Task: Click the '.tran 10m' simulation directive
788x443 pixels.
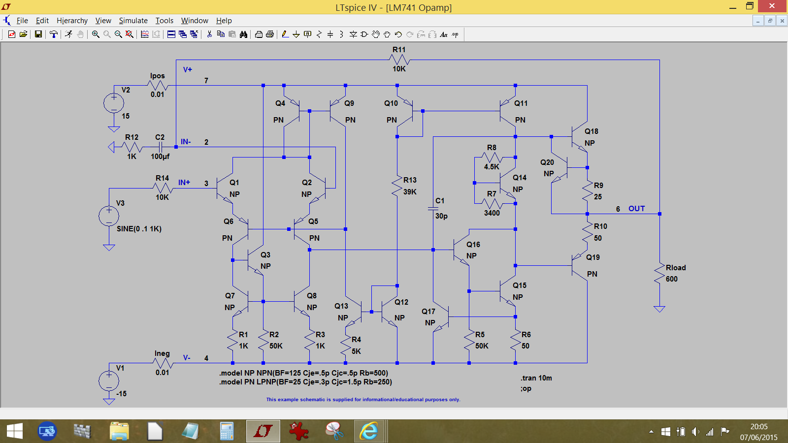Action: pos(536,378)
